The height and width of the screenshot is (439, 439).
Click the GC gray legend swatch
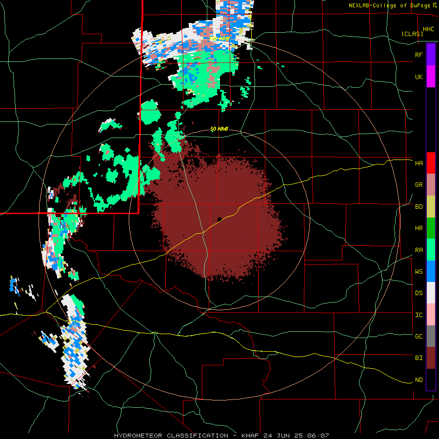431,336
